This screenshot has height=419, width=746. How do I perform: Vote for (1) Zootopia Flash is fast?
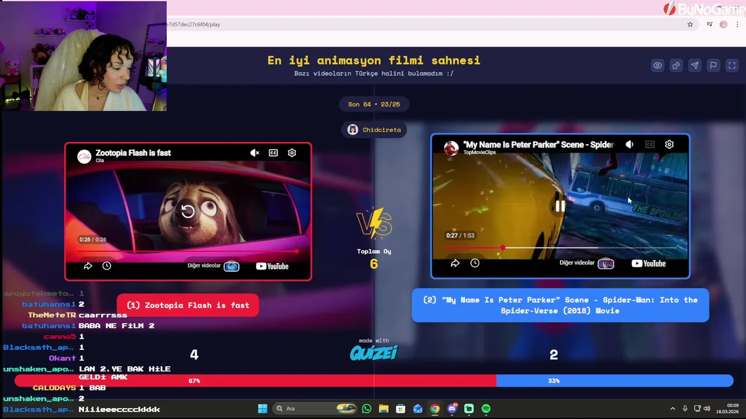click(x=188, y=305)
